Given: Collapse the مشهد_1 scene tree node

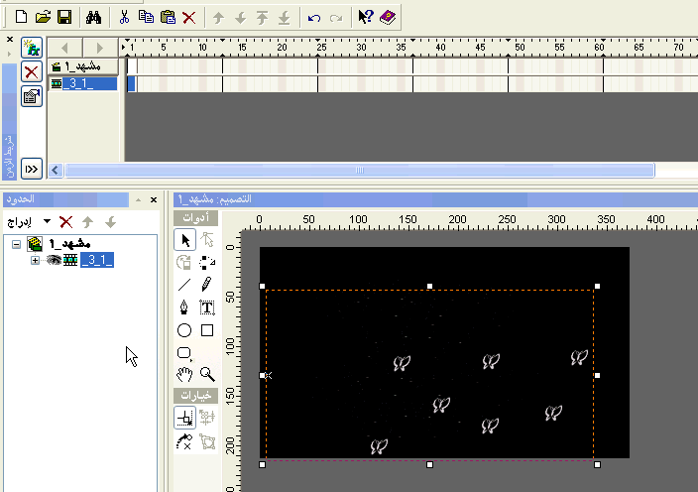Looking at the screenshot, I should pos(17,244).
